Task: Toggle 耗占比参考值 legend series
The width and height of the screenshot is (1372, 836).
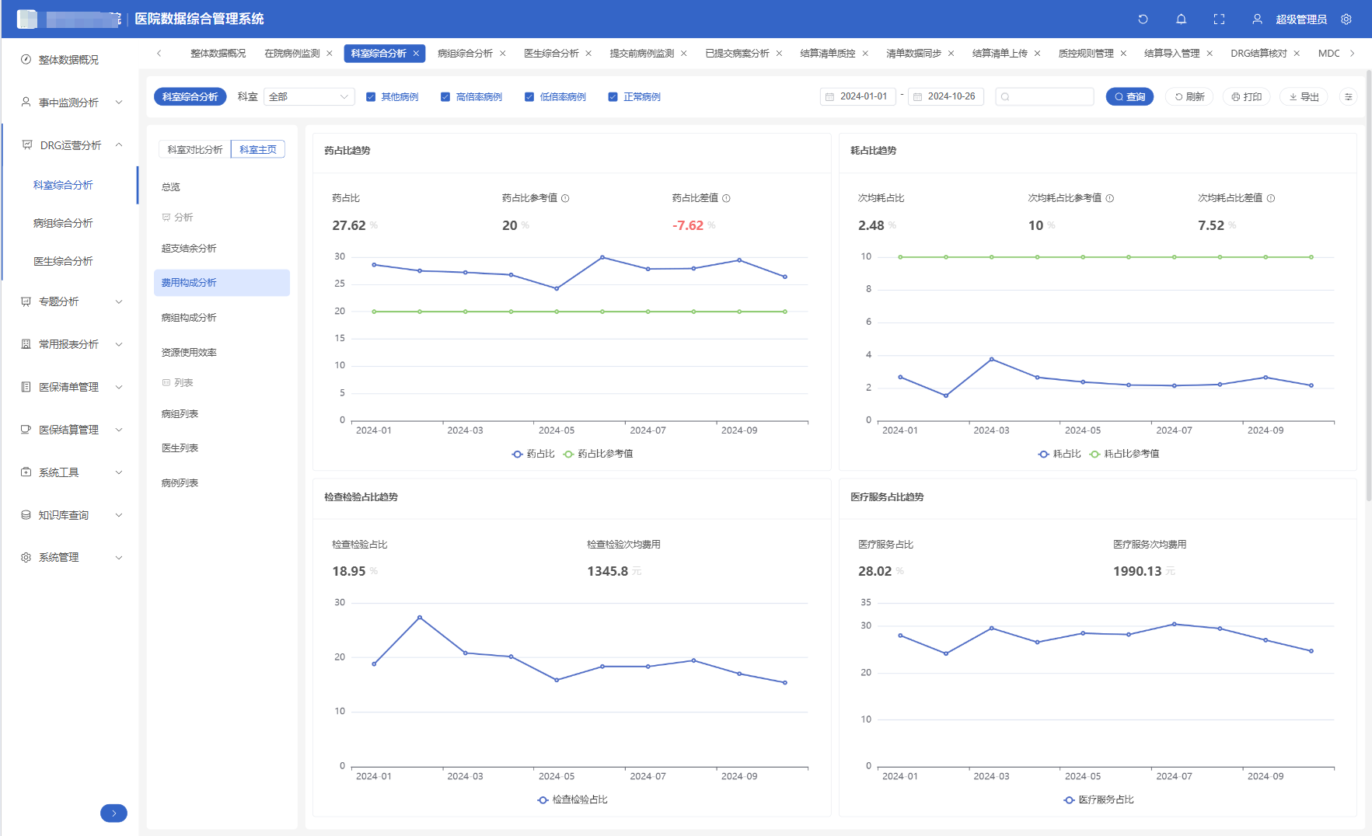Action: (1124, 454)
